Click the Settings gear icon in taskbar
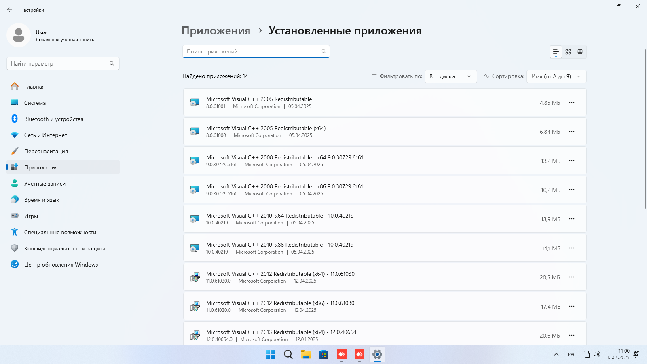This screenshot has height=364, width=647. point(377,355)
